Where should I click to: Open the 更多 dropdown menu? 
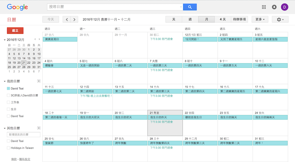click(x=260, y=19)
